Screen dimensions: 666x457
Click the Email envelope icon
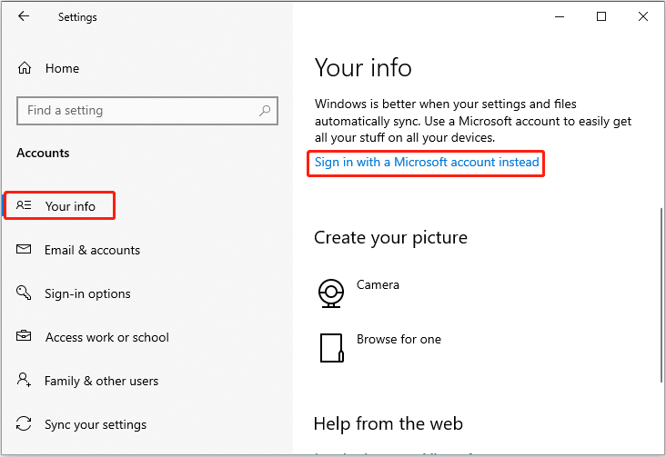coord(24,249)
